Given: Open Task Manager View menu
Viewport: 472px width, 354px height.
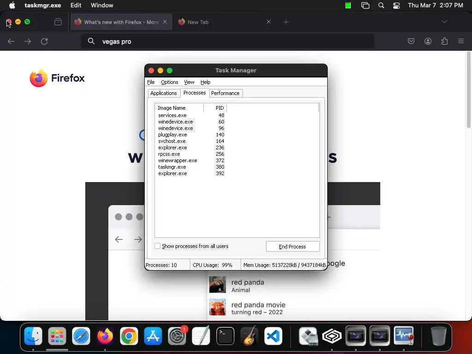Looking at the screenshot, I should 189,82.
